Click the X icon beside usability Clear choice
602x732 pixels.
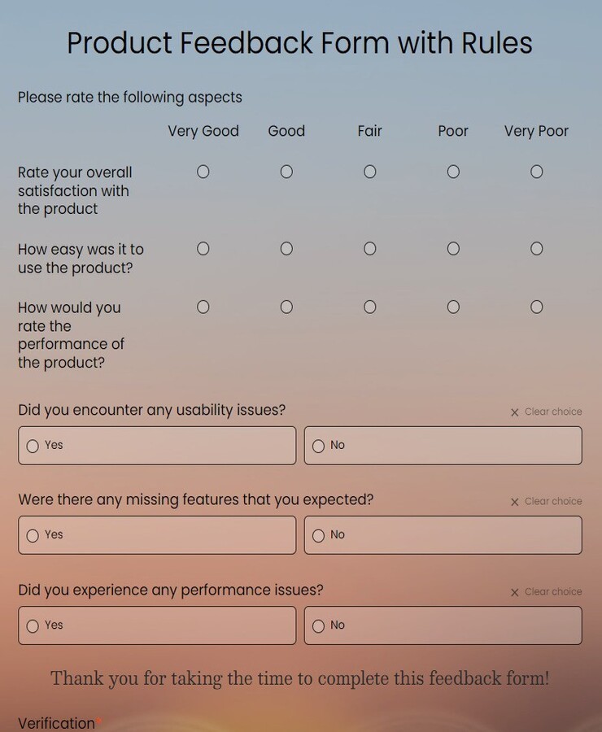tap(513, 412)
